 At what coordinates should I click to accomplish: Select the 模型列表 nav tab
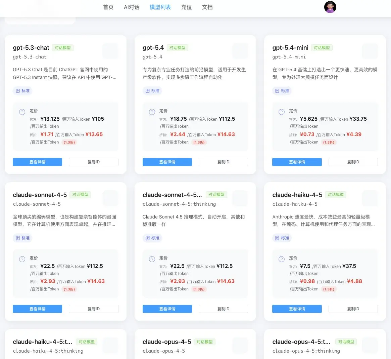pos(160,7)
